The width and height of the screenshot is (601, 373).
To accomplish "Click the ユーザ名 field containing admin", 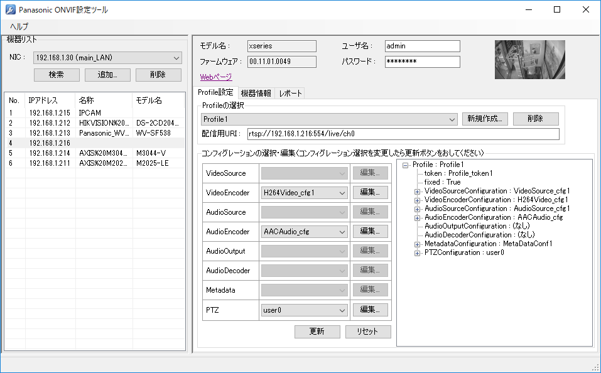I will pos(423,46).
